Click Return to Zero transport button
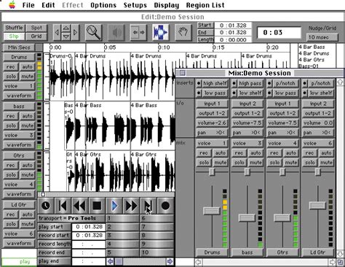 coord(63,206)
